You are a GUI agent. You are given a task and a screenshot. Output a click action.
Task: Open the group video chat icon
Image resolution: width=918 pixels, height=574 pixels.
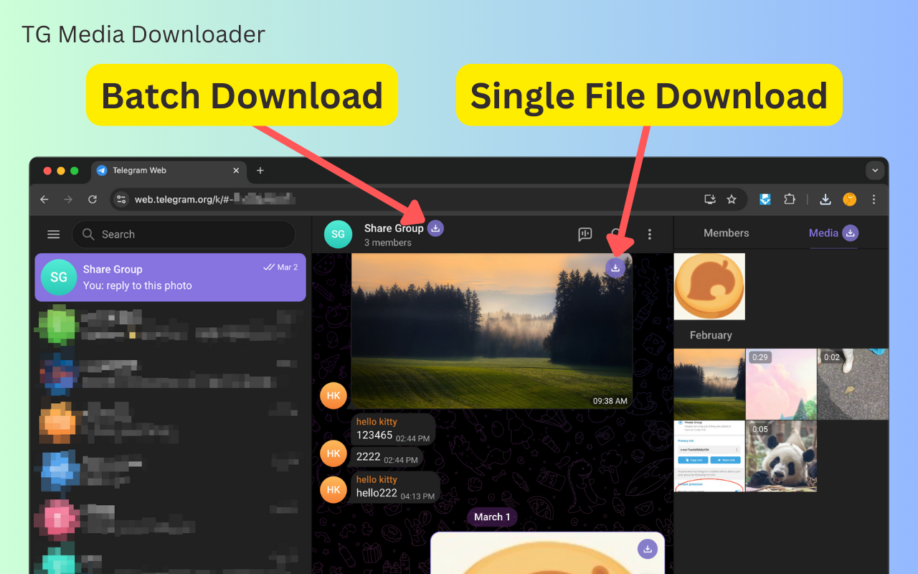point(585,234)
